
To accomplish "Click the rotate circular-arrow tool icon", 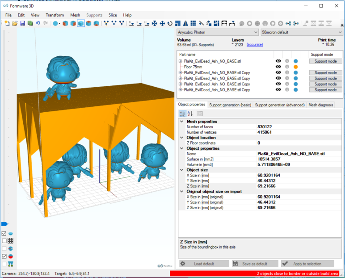I will click(170, 23).
